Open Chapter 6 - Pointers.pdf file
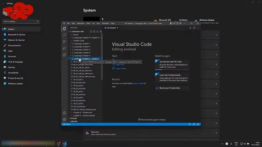This screenshot has width=262, height=147. (x=83, y=113)
